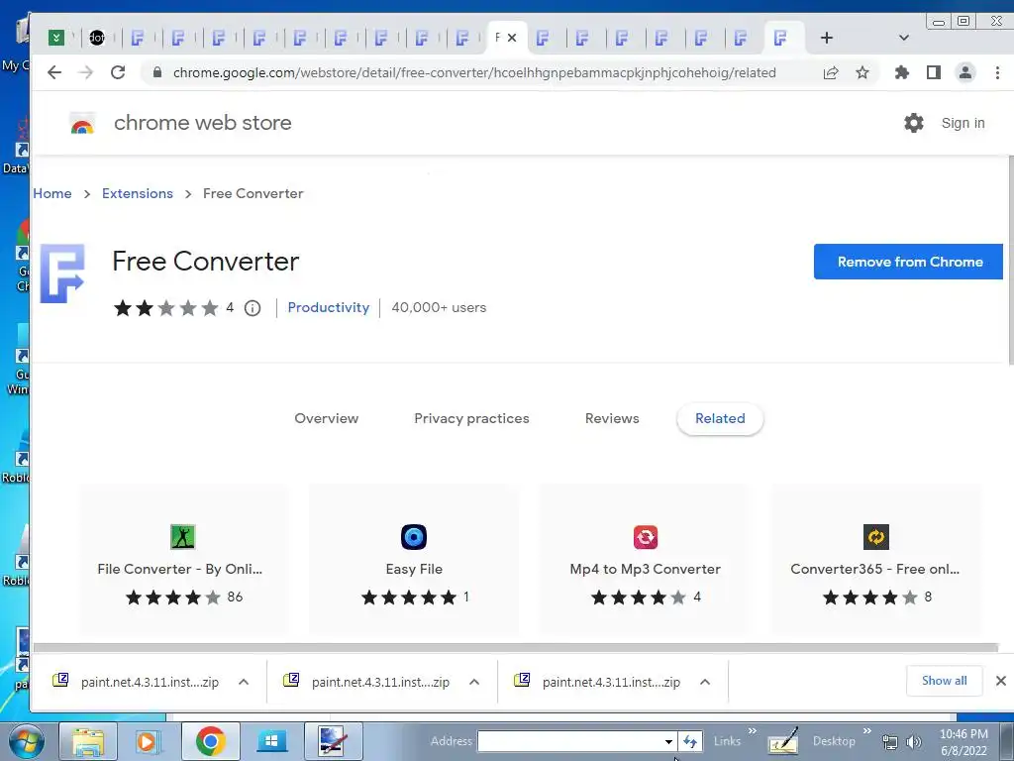
Task: Open web store settings gear
Action: tap(913, 123)
